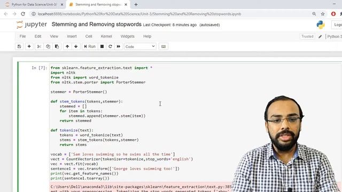Image resolution: width=342 pixels, height=192 pixels.
Task: Click the print(sentence1.toarray()) line
Action: [x=80, y=178]
